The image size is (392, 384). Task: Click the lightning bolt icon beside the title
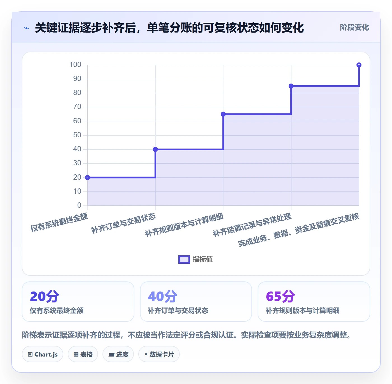[x=27, y=28]
